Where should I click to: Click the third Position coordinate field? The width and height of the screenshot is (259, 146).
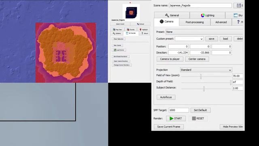tap(221, 47)
